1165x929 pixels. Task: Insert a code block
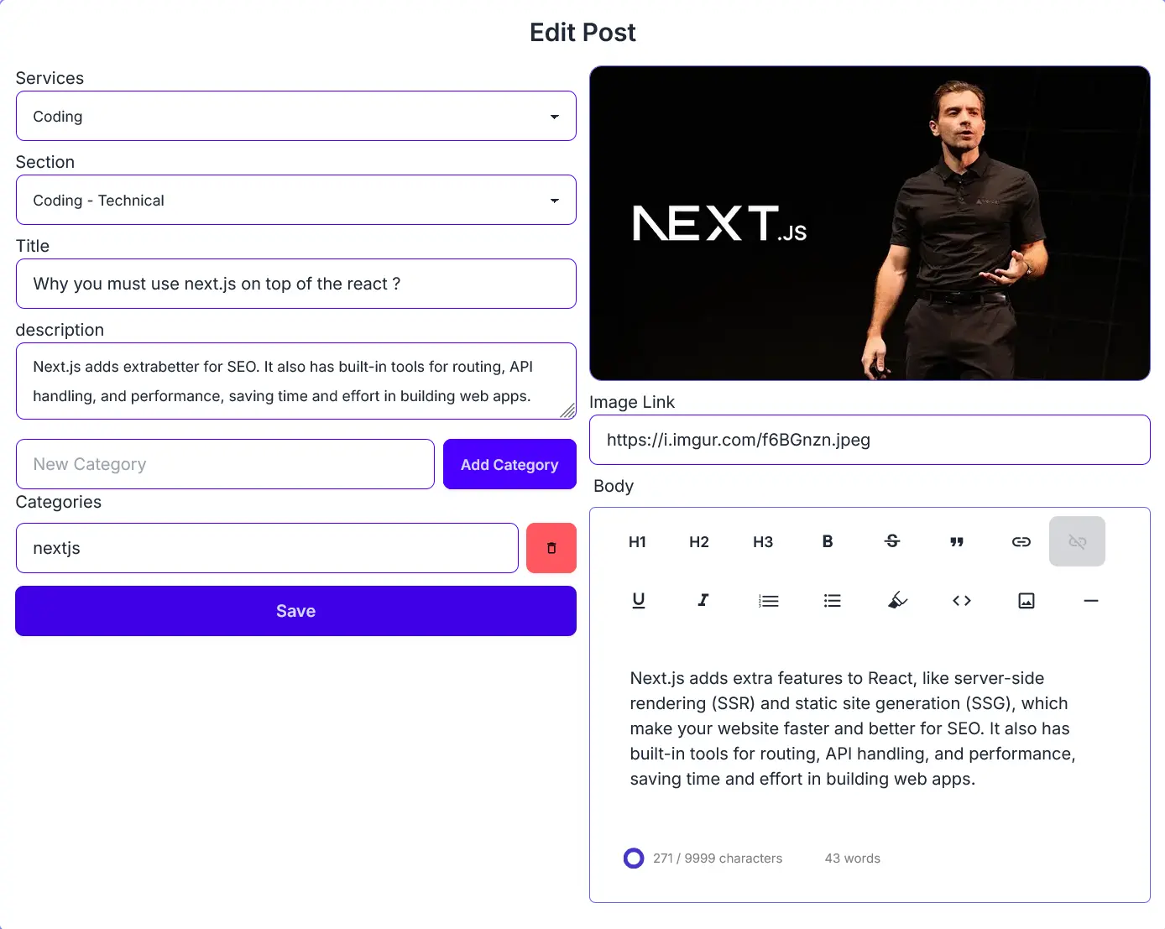pos(962,600)
